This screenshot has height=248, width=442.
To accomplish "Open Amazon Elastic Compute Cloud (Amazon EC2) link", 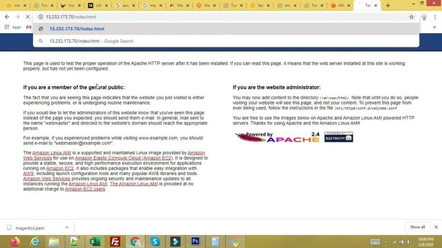I will (124, 158).
